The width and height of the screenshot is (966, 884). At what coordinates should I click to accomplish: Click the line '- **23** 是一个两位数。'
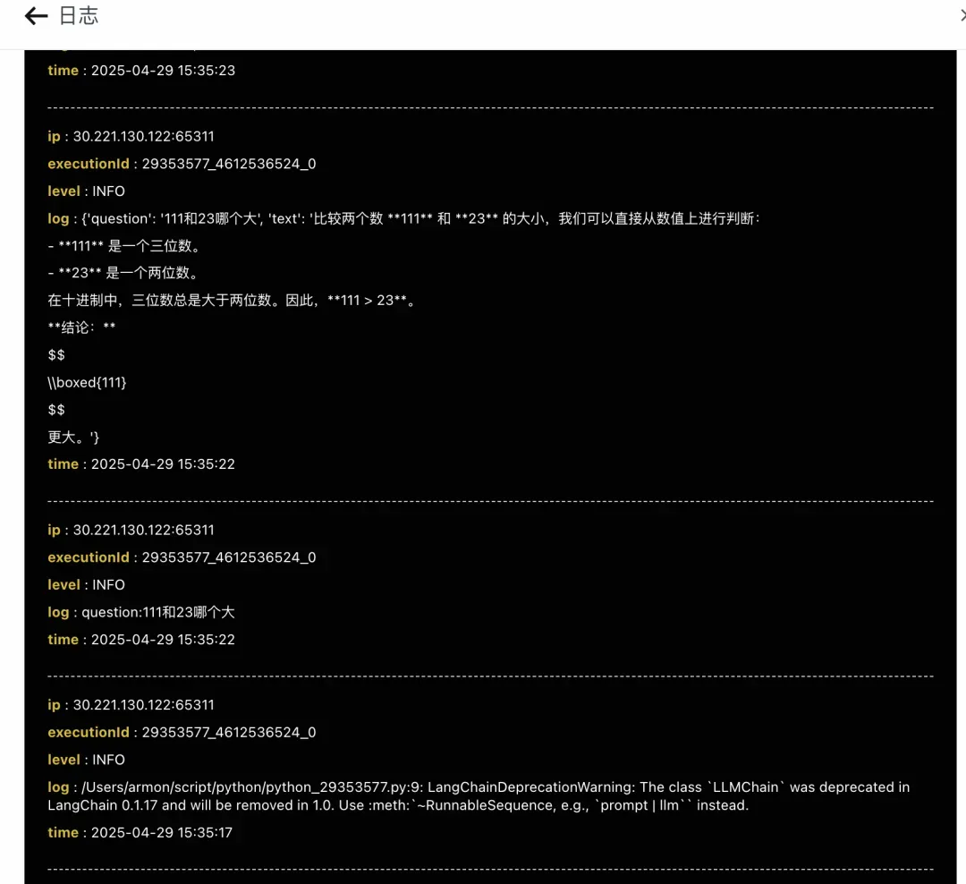click(x=123, y=273)
